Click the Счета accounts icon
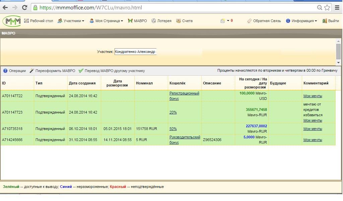 pyautogui.click(x=179, y=21)
